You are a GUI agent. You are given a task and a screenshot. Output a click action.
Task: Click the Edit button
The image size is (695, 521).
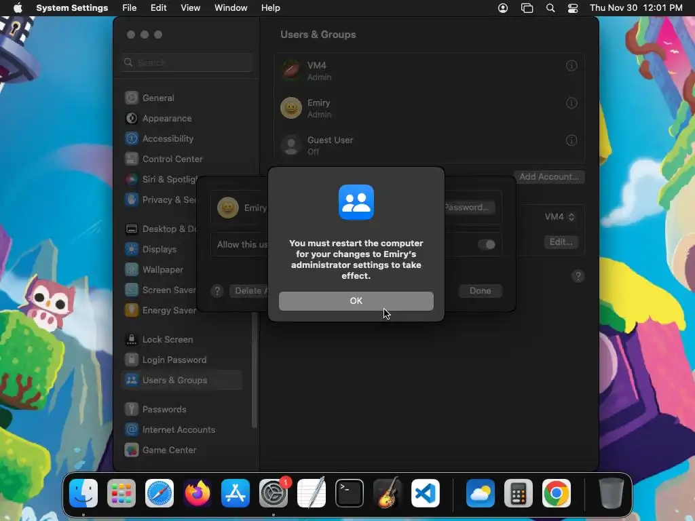click(x=561, y=242)
